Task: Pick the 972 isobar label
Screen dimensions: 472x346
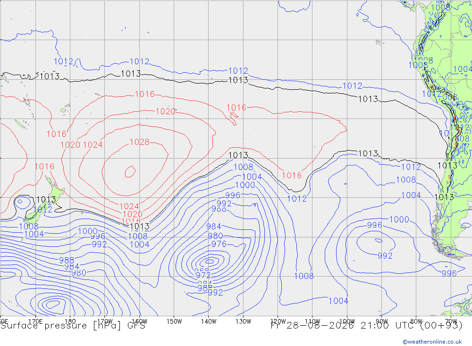Action: click(203, 275)
